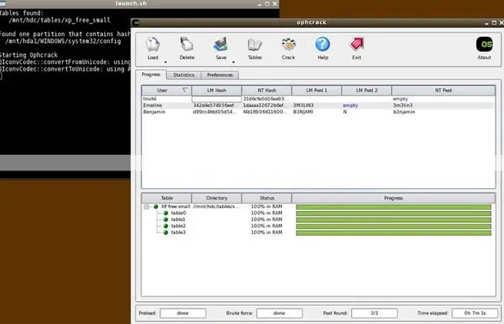Sort by the User column header

point(162,91)
